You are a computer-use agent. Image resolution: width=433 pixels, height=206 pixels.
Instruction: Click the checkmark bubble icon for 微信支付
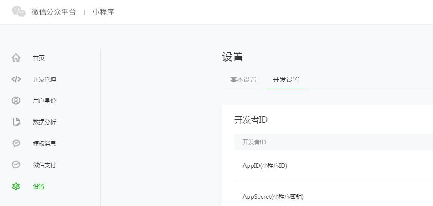(16, 165)
